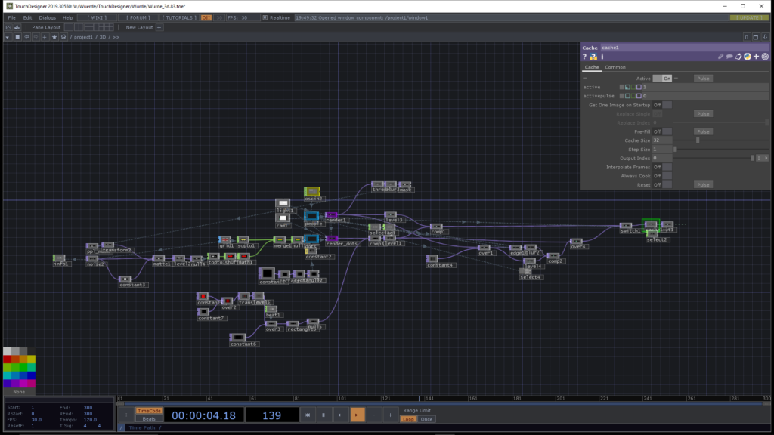Click the Pulse button next to Reset
This screenshot has height=435, width=774.
[x=703, y=184]
